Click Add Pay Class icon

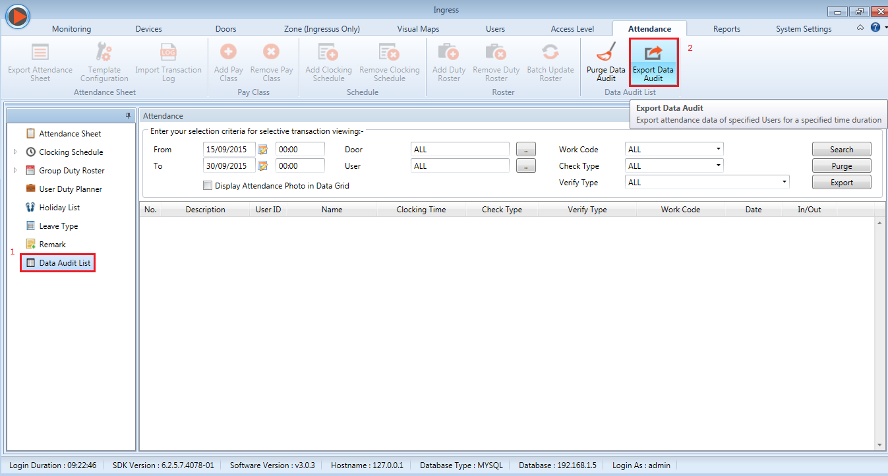(x=228, y=53)
